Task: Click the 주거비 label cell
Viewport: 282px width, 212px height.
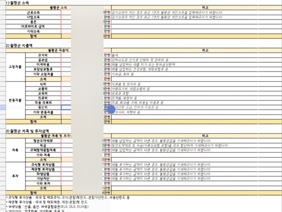Action: (x=43, y=55)
